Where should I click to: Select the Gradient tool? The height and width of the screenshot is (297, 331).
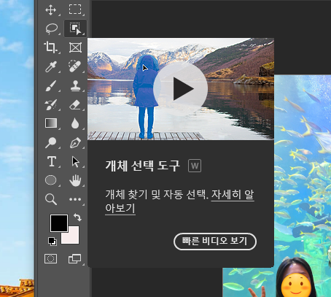51,123
